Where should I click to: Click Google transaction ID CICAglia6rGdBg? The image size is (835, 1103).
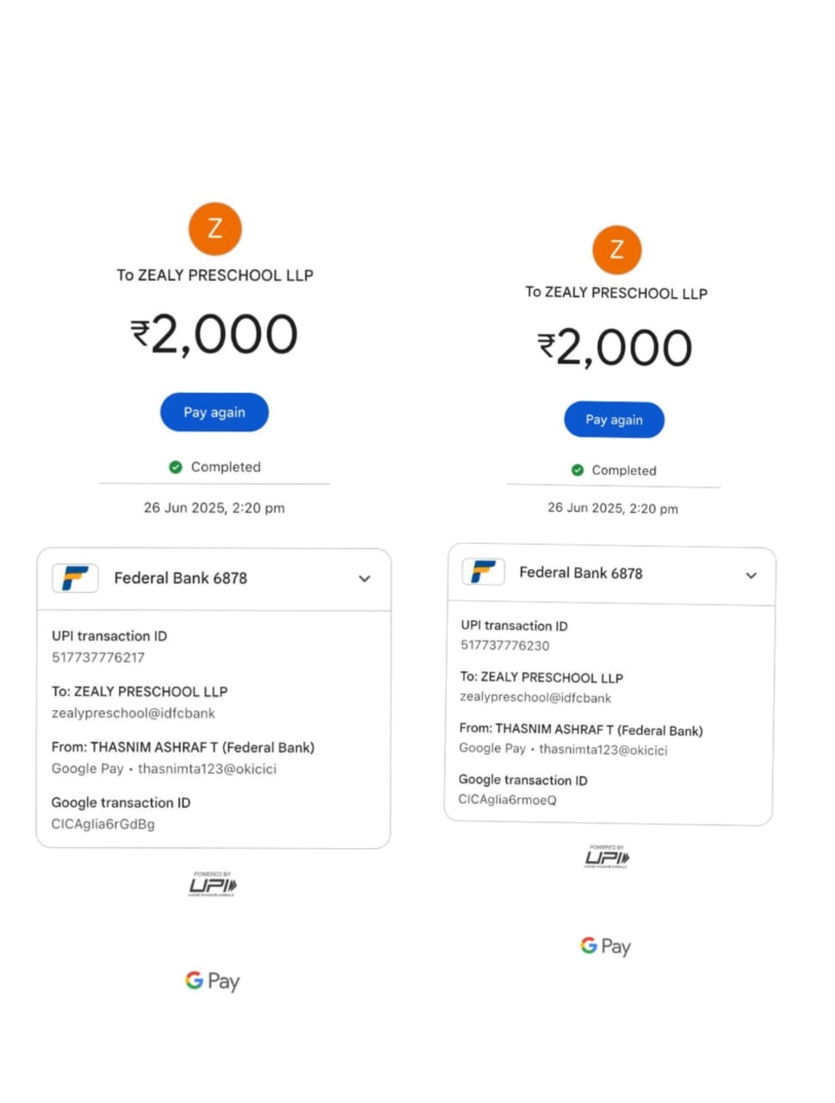(x=103, y=824)
